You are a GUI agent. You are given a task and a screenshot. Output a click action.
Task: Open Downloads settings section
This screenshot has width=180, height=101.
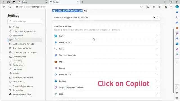coord(25,61)
